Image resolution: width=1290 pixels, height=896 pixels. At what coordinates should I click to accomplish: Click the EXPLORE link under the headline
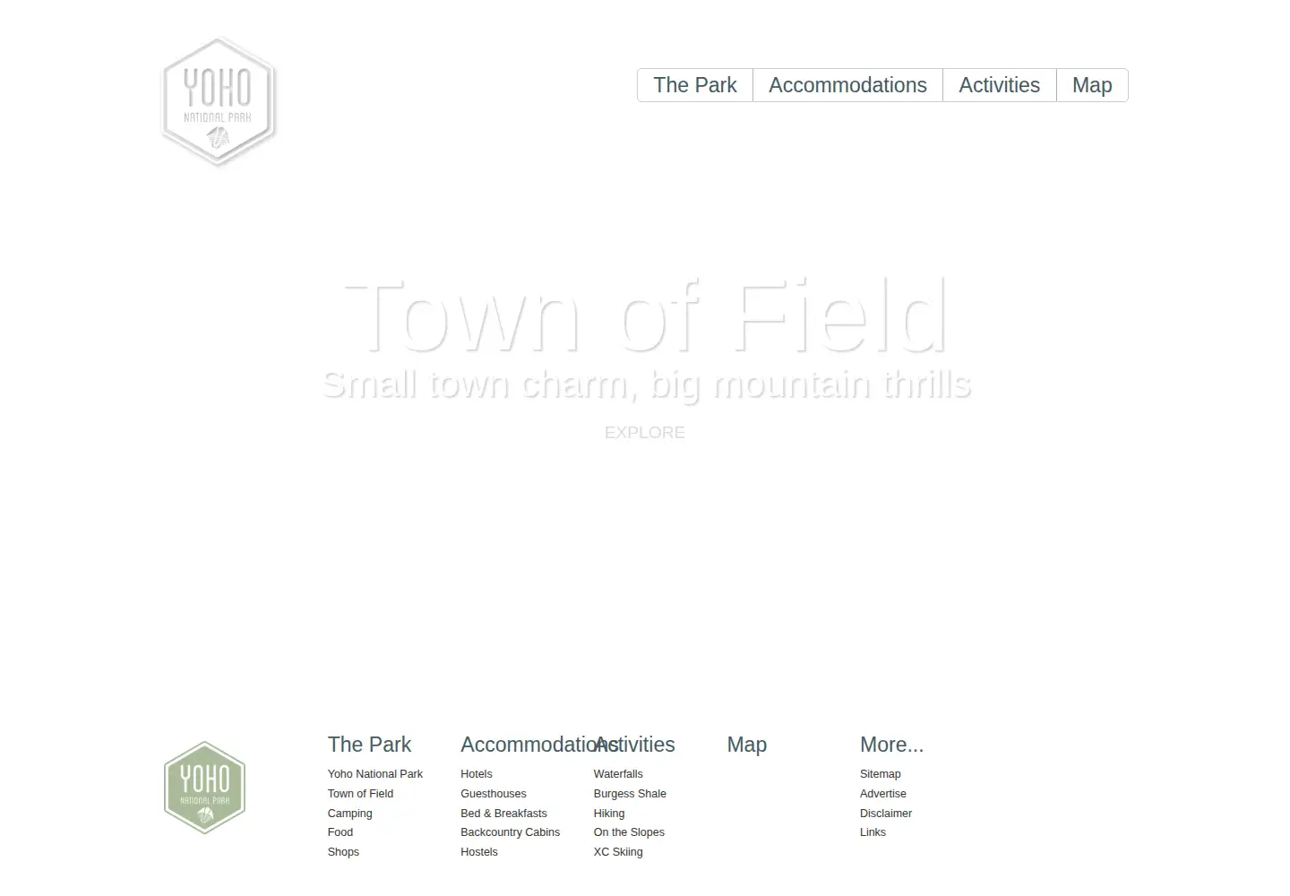click(645, 433)
